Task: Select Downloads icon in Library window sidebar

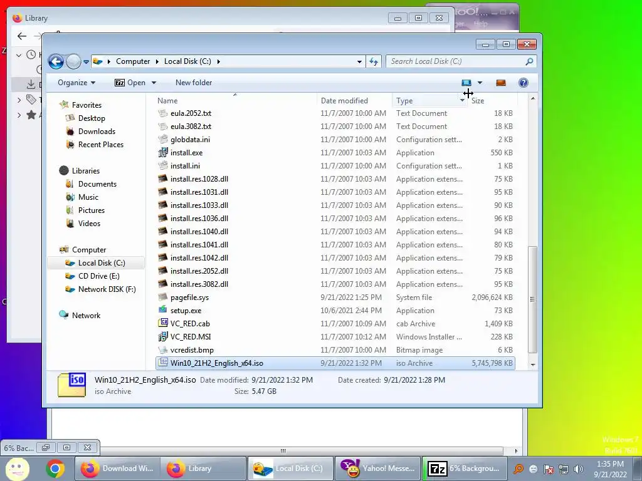Action: coord(31,85)
